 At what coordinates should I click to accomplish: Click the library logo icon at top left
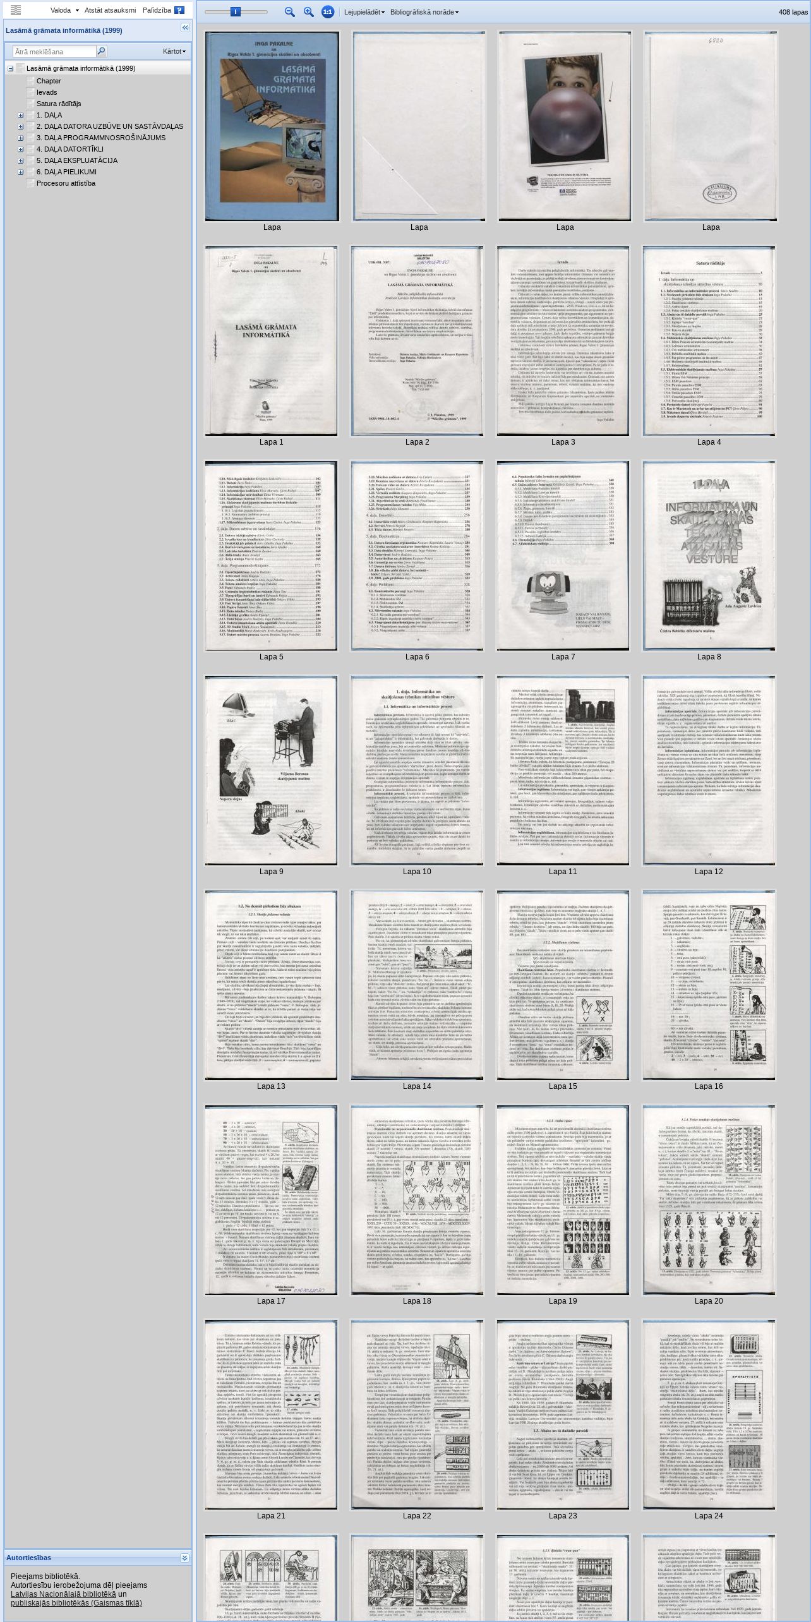(16, 10)
